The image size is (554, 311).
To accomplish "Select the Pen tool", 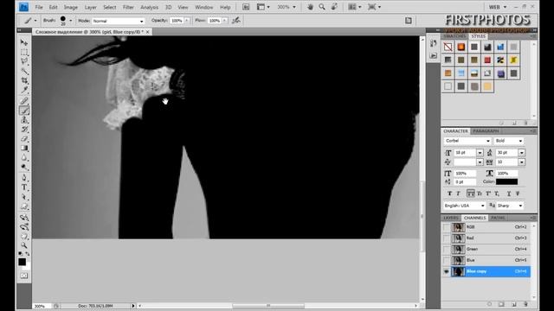I will pyautogui.click(x=24, y=178).
